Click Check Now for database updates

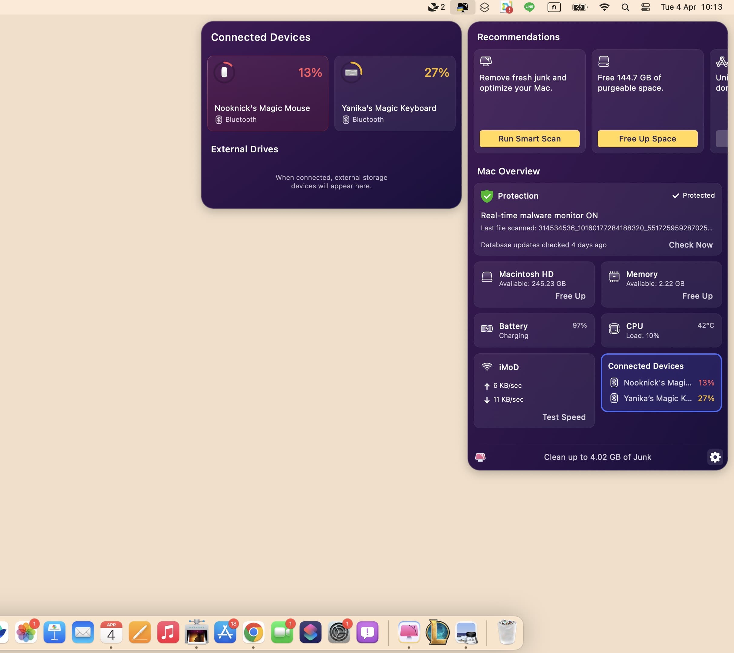(x=690, y=245)
